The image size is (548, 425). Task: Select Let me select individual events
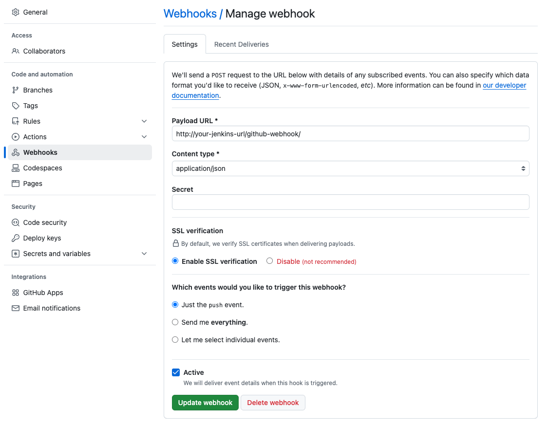[175, 340]
